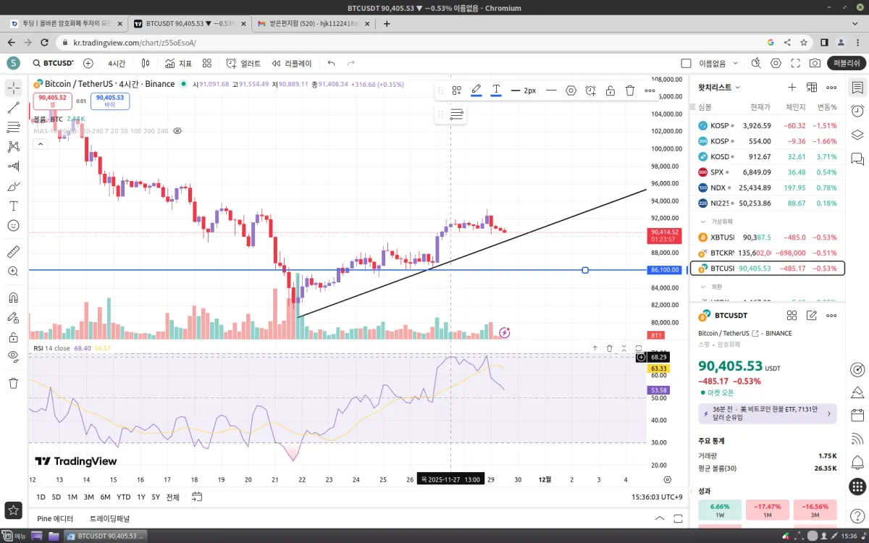This screenshot has height=543, width=869.
Task: Toggle visibility of the MA indicator
Action: [177, 131]
